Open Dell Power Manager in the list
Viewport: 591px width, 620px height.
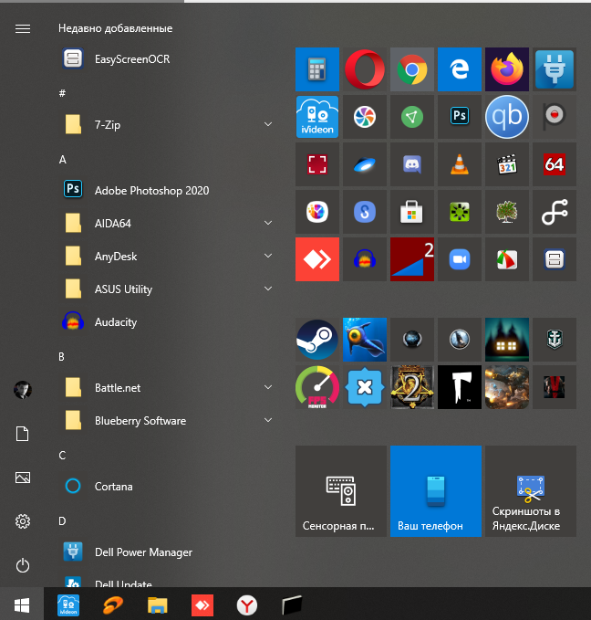click(168, 552)
